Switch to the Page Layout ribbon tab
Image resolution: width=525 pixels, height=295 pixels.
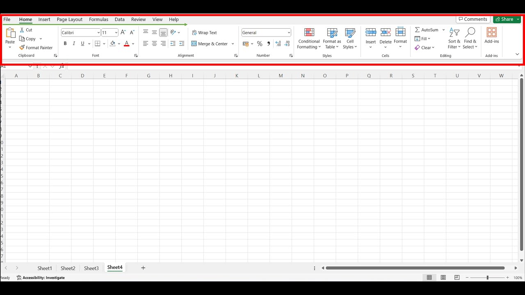coord(70,19)
